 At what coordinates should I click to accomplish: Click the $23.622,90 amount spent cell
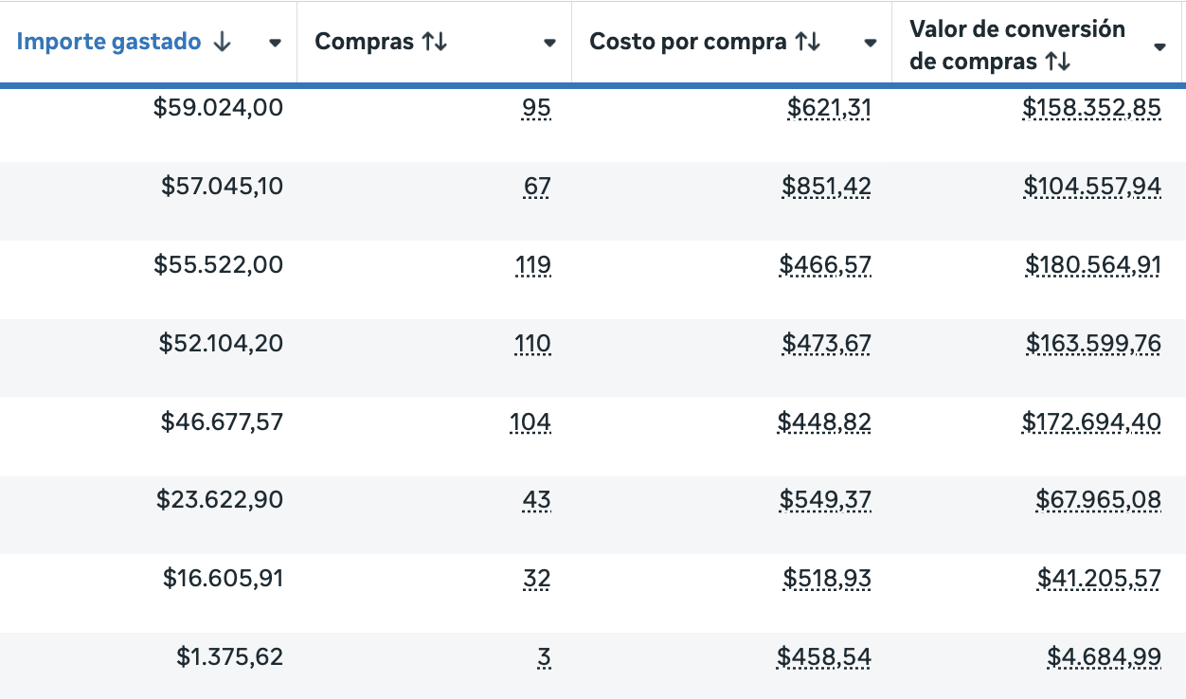click(220, 499)
